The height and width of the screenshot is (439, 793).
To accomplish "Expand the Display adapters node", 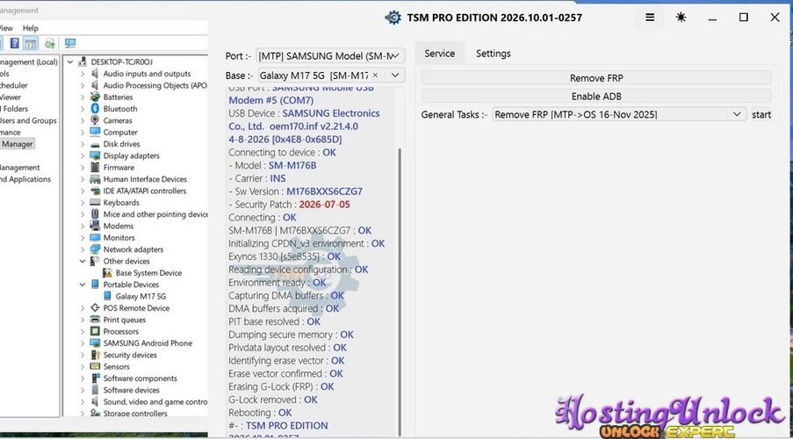I will [x=83, y=155].
